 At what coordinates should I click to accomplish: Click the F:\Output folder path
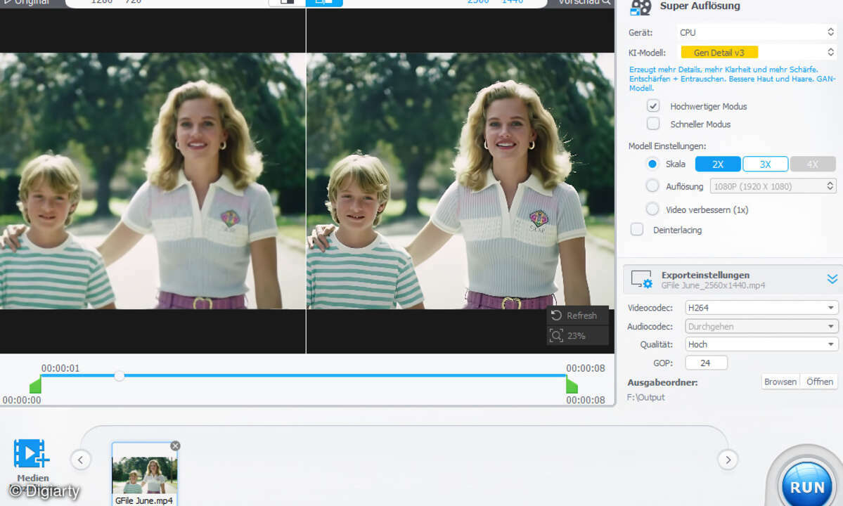(645, 397)
